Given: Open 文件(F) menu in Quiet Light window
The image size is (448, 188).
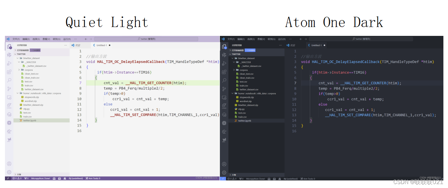Looking at the screenshot, I should coord(16,39).
